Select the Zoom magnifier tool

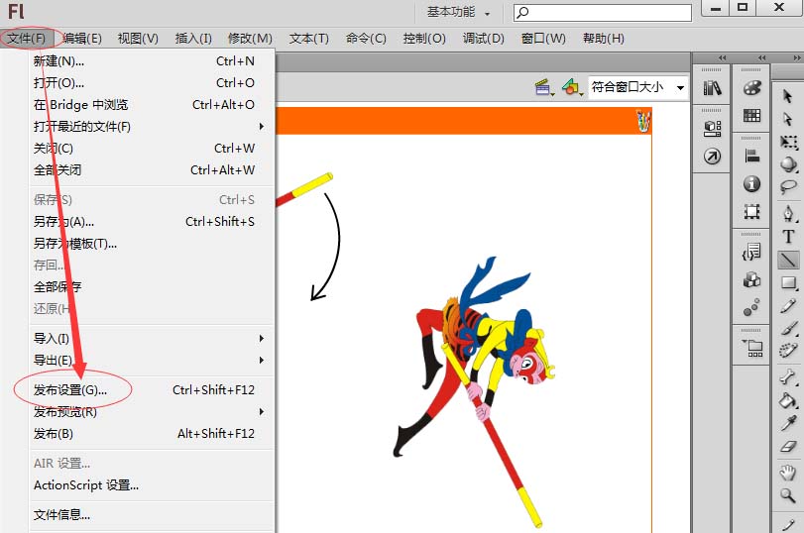click(788, 495)
